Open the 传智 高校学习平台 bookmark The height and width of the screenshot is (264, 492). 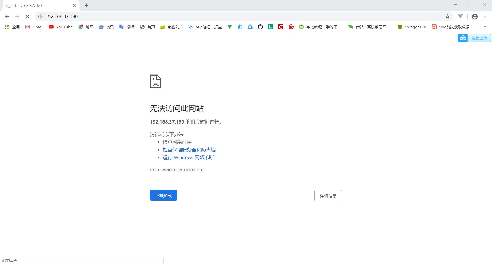[x=368, y=27]
